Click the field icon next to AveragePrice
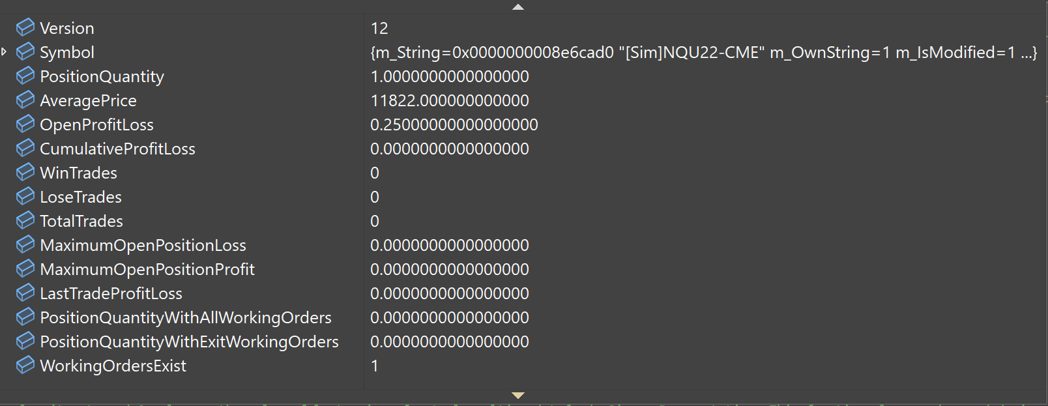This screenshot has height=406, width=1048. coord(25,100)
